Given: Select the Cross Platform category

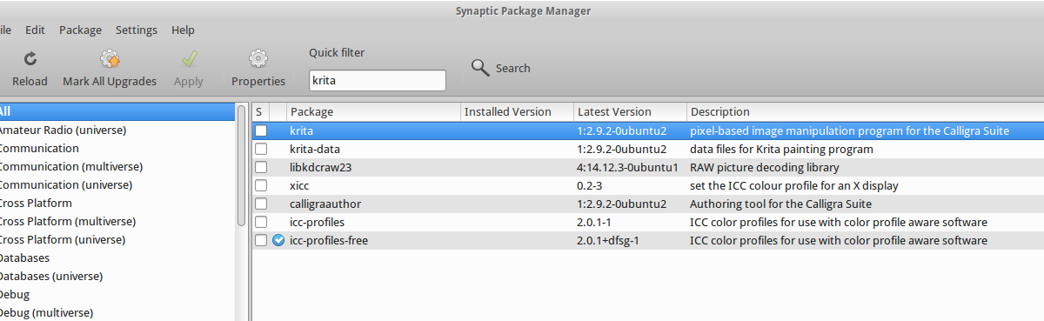Looking at the screenshot, I should pos(36,203).
